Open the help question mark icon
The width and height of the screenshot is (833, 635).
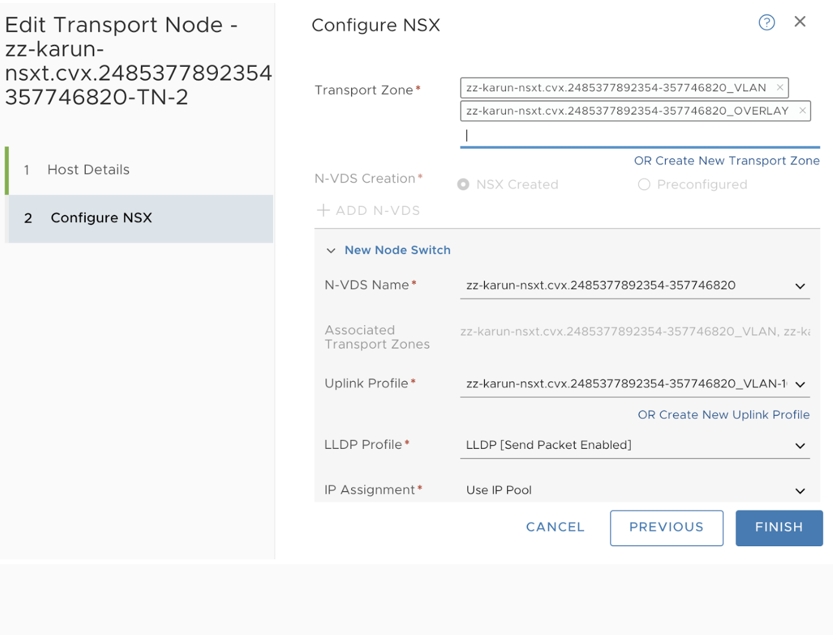[766, 23]
